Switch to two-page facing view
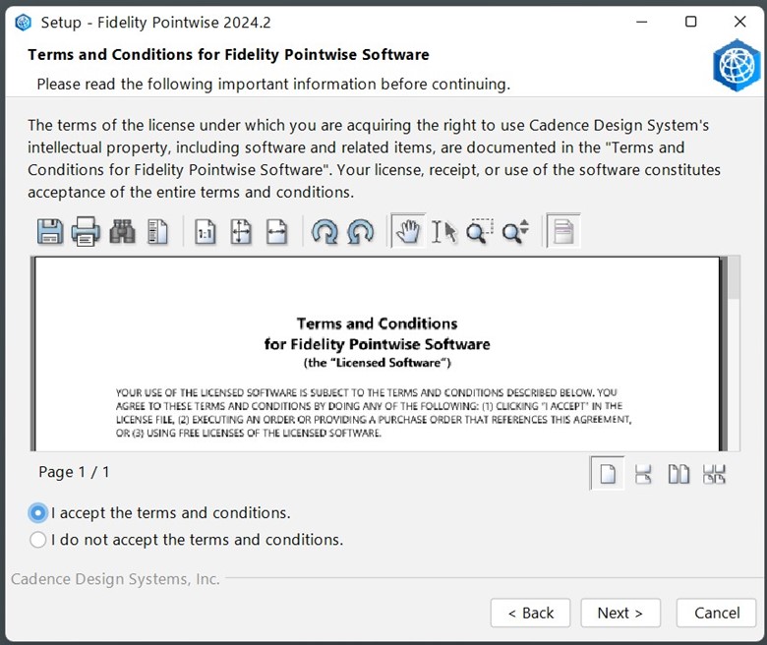The image size is (767, 645). [678, 474]
